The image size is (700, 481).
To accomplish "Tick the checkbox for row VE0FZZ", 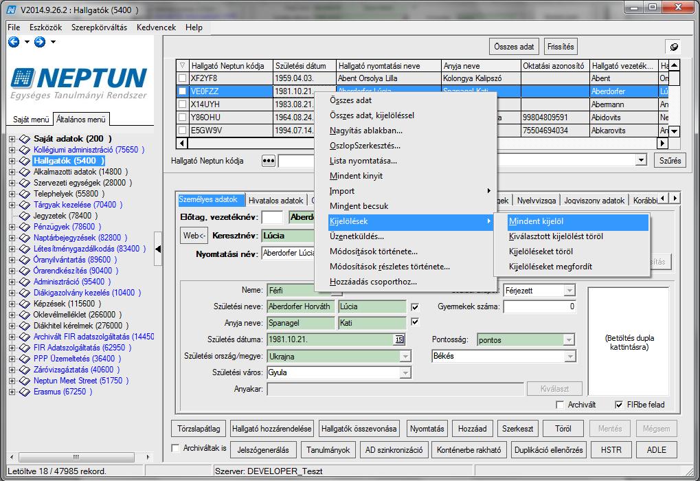I will point(182,91).
